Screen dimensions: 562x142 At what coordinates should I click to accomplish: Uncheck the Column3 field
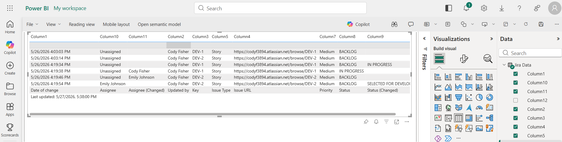pos(515,118)
